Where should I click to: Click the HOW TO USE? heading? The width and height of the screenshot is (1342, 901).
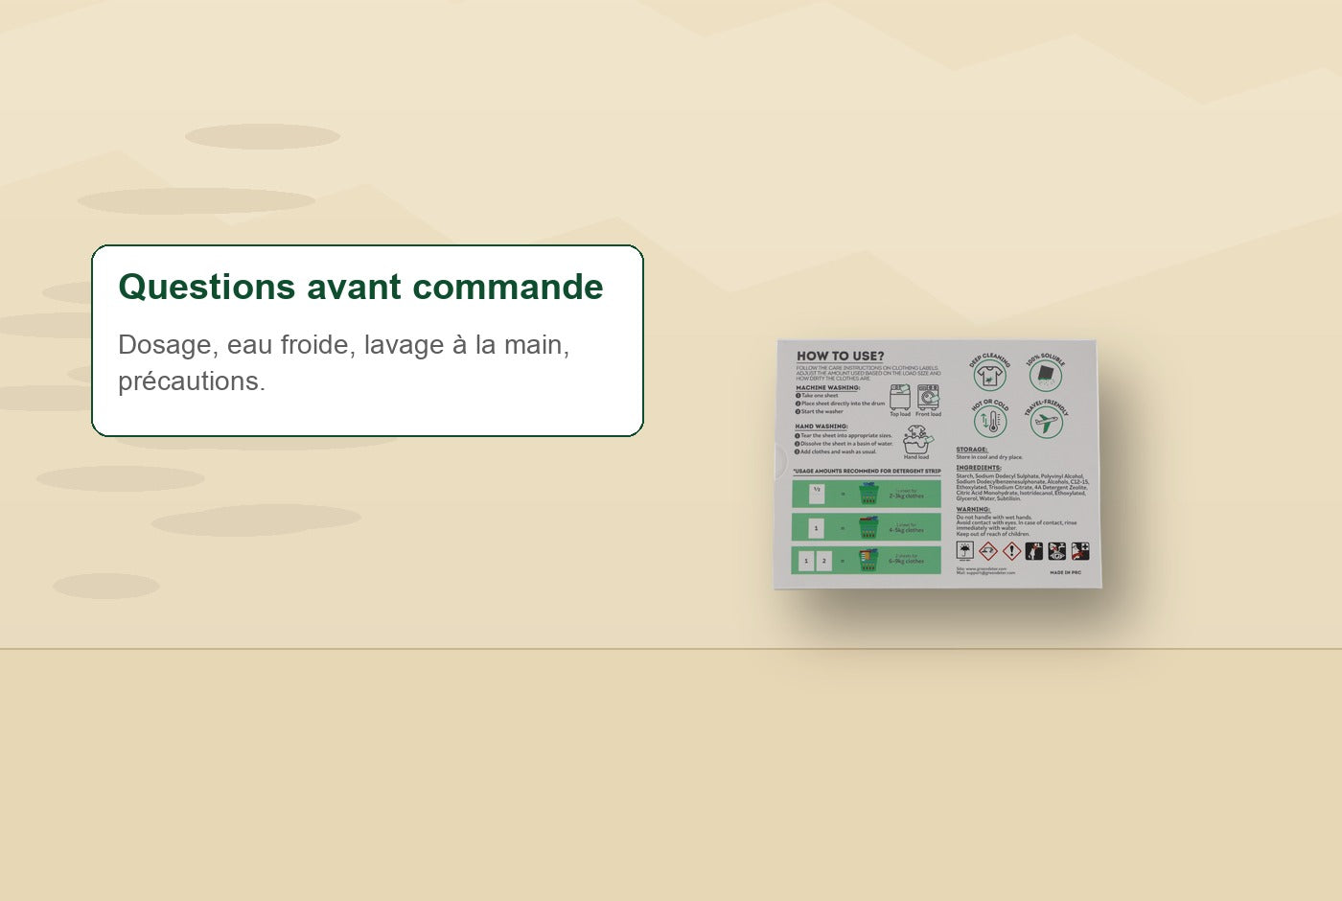click(x=840, y=356)
